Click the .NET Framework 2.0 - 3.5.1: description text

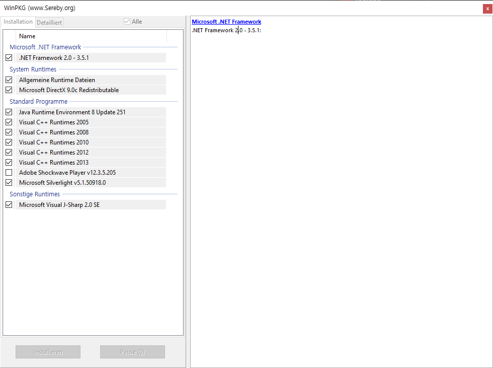point(226,30)
